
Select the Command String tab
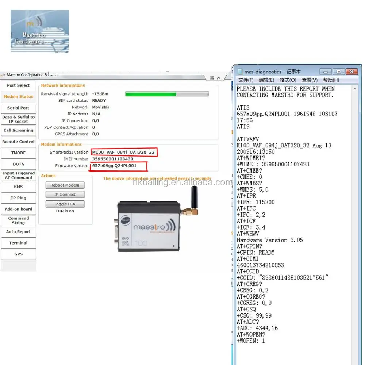(x=18, y=220)
